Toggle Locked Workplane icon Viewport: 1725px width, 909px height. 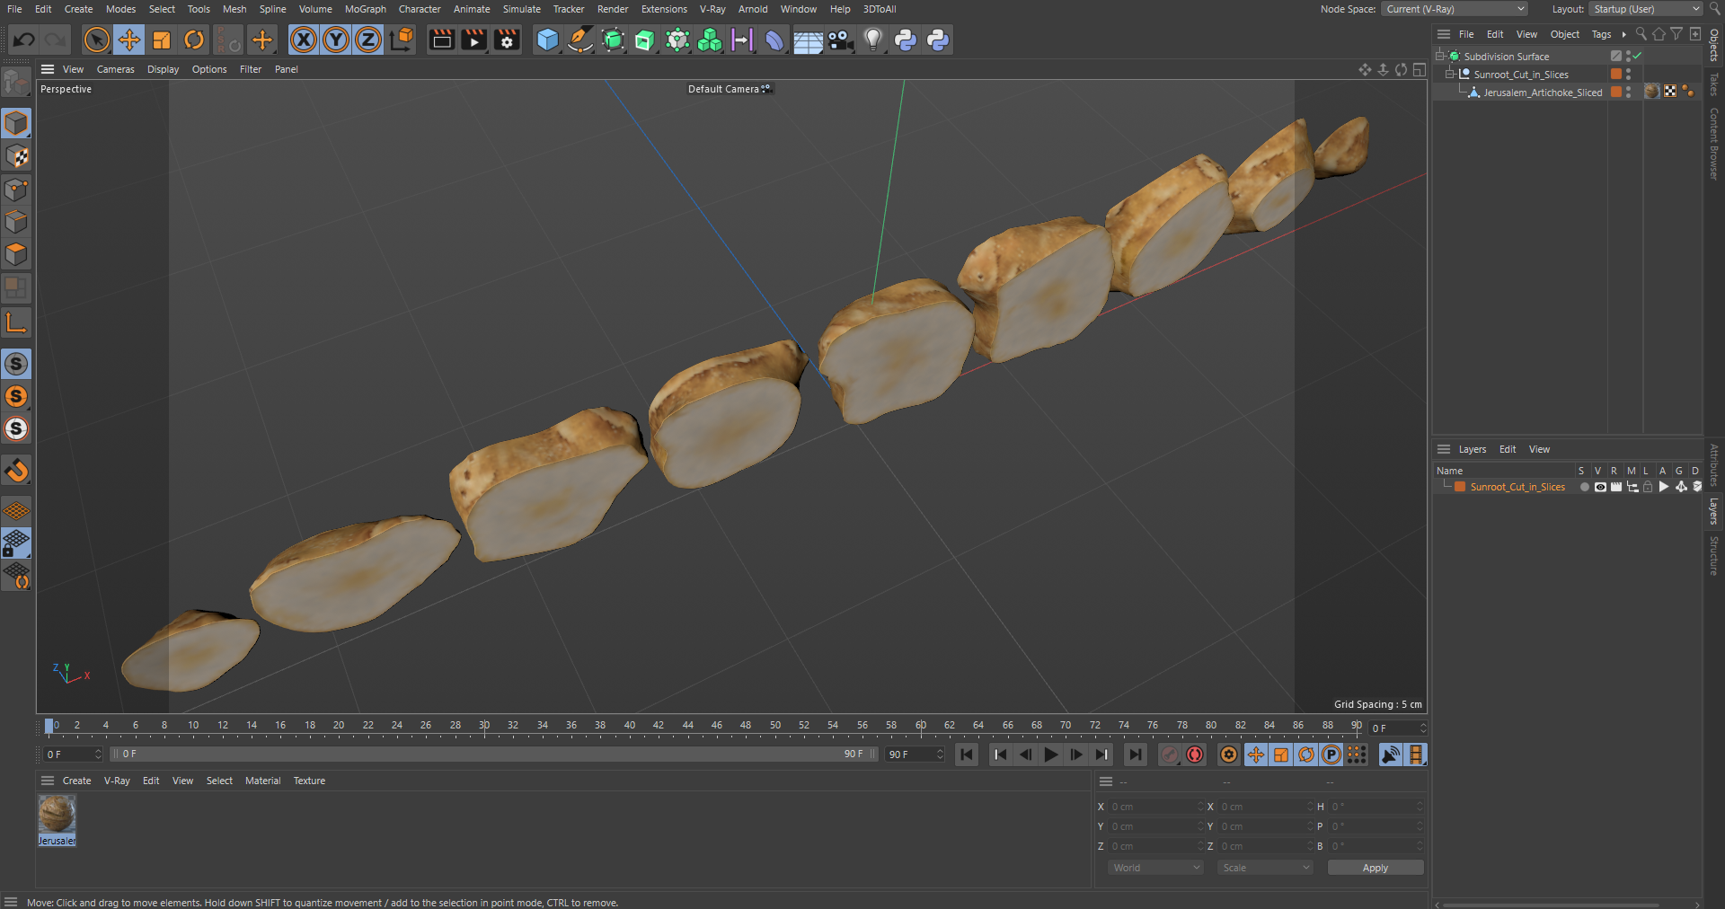(x=16, y=543)
